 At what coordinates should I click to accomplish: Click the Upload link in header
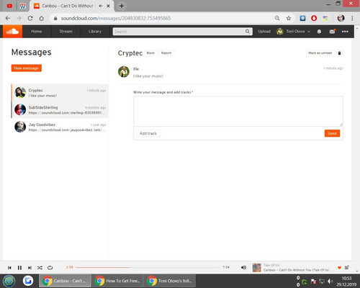264,32
